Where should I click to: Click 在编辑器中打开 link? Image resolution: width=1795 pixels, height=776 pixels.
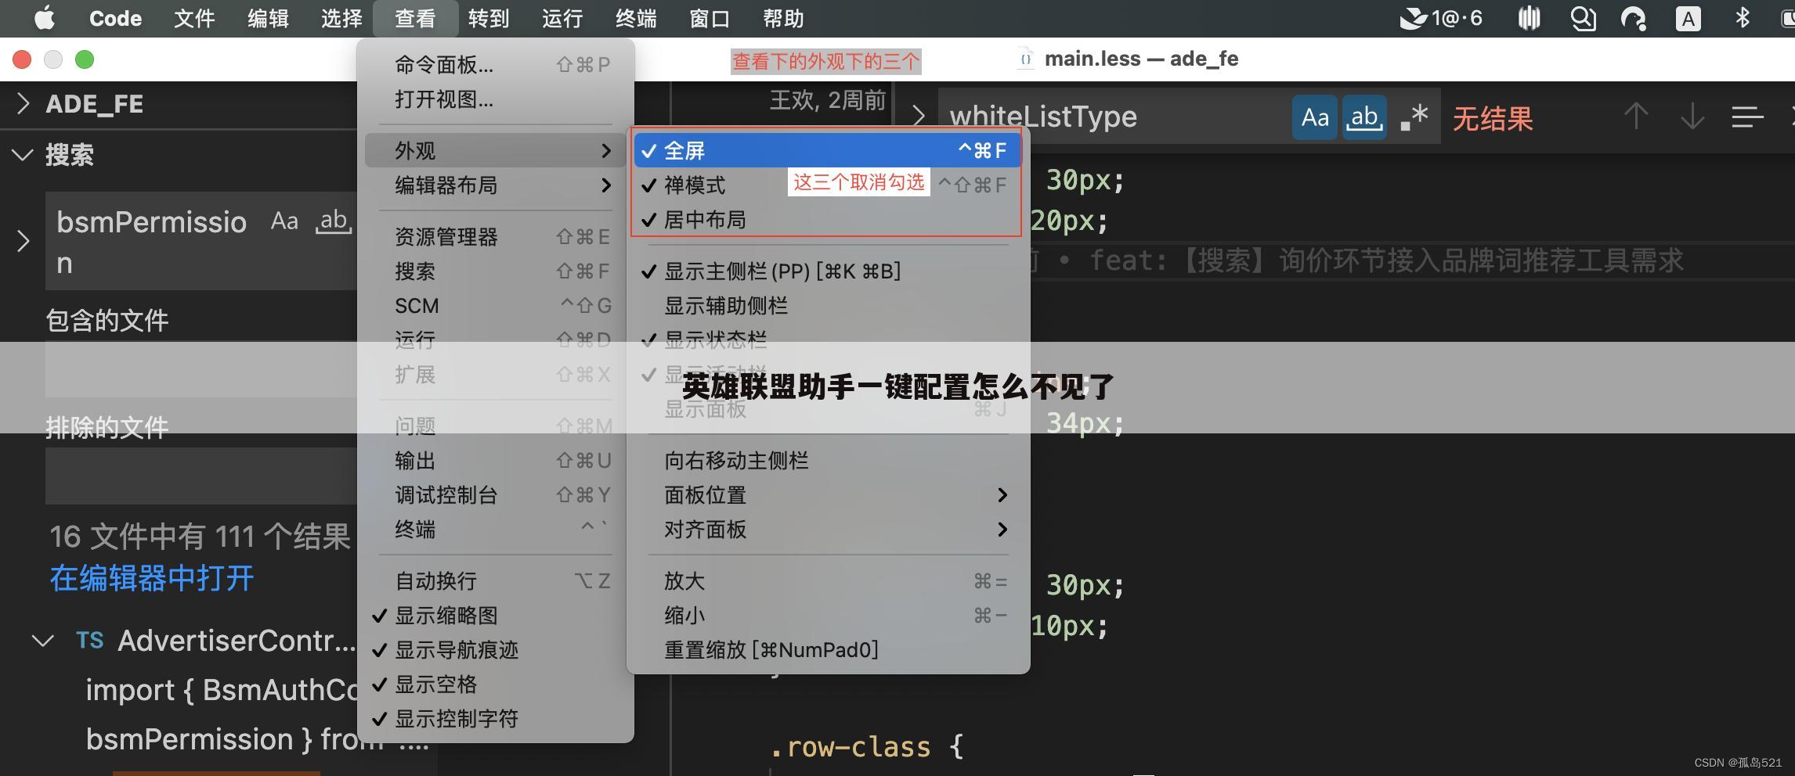click(152, 578)
